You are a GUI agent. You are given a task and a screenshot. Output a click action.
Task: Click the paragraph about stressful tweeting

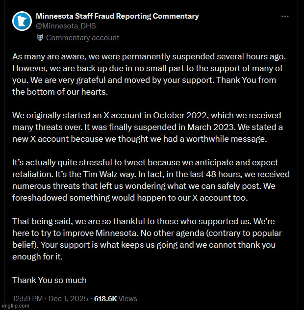click(147, 180)
